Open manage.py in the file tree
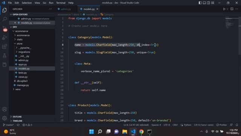The height and width of the screenshot is (136, 241). (x=32, y=85)
